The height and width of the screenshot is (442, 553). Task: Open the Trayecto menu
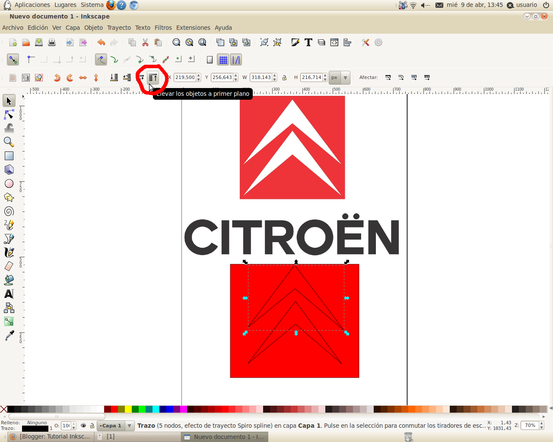pyautogui.click(x=118, y=27)
